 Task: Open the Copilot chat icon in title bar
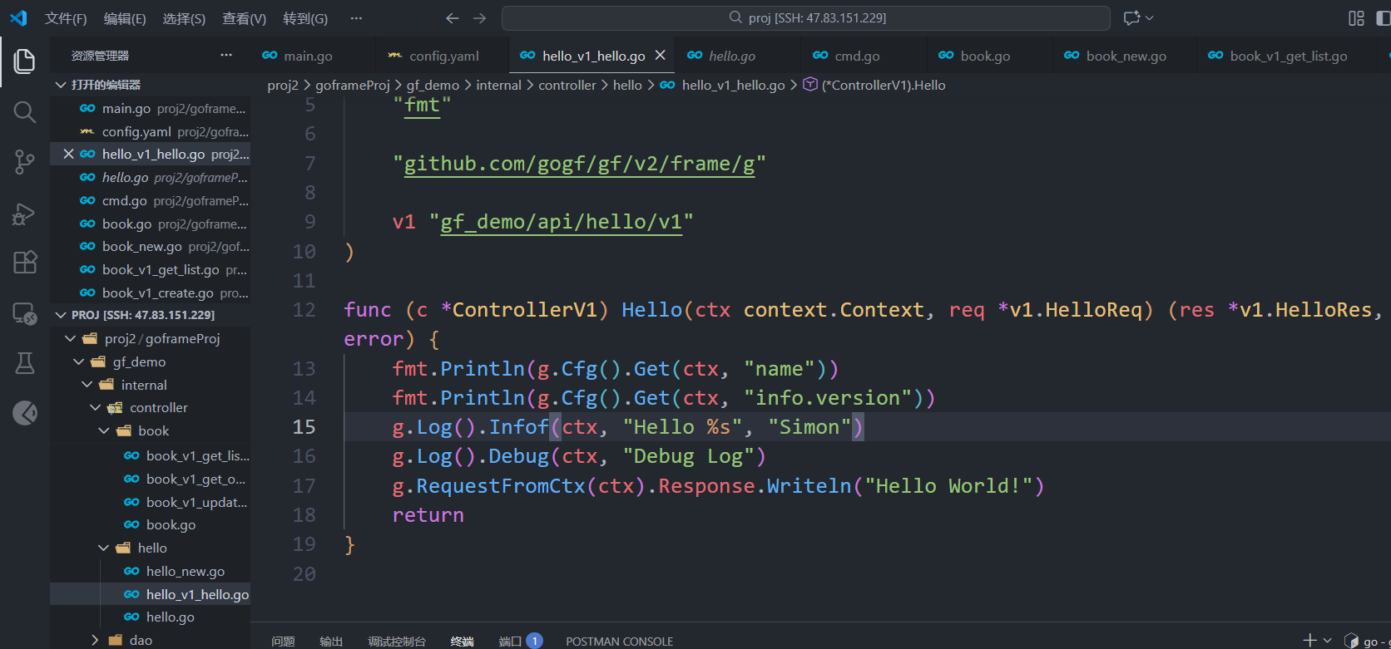pyautogui.click(x=1131, y=17)
